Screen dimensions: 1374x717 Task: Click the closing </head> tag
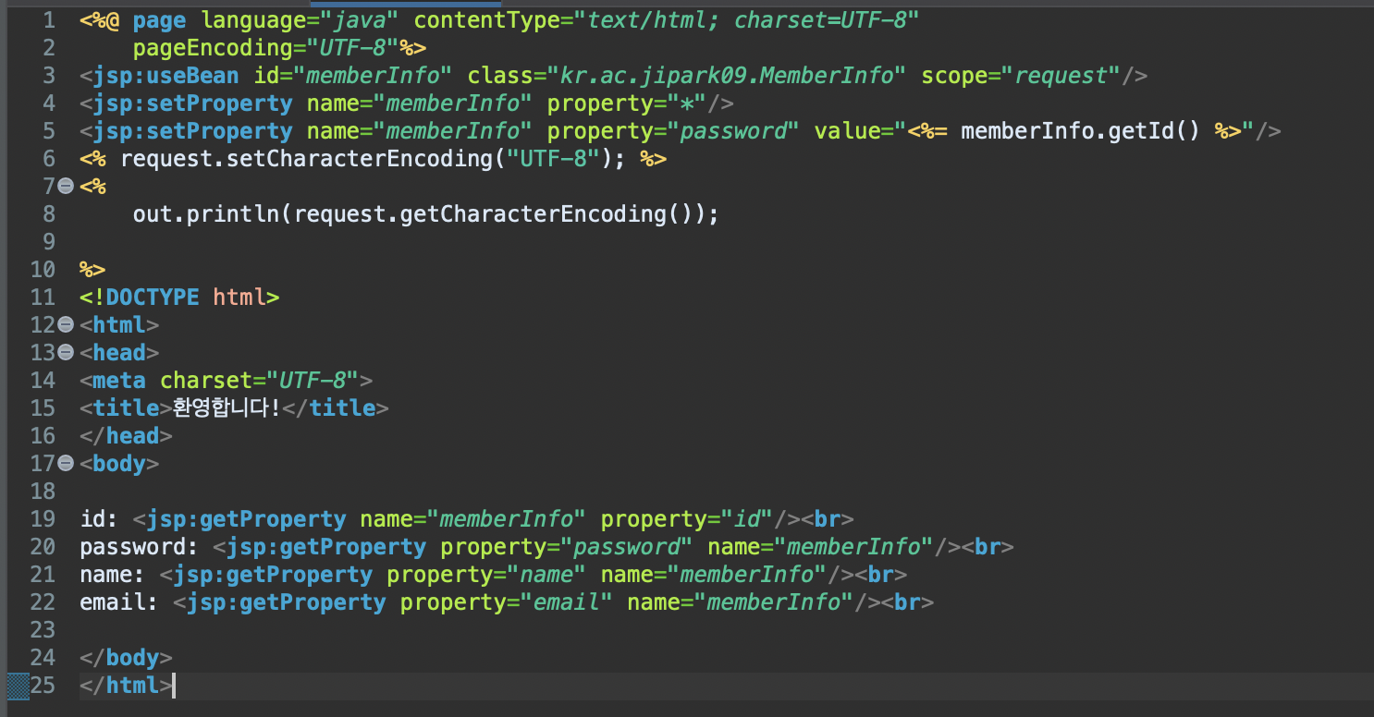[126, 435]
